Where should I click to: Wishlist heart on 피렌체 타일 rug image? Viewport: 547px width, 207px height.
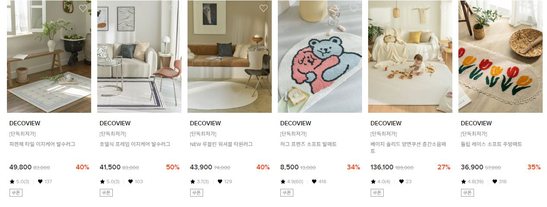pos(83,8)
